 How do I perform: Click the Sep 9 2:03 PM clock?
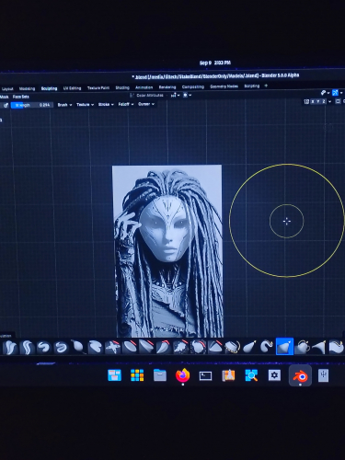(215, 63)
